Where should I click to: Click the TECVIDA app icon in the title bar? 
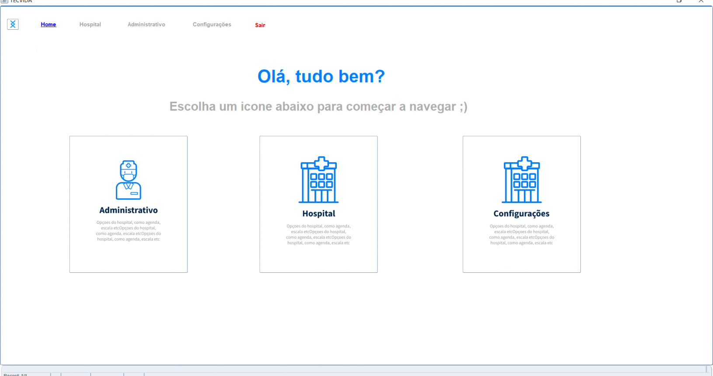coord(4,1)
